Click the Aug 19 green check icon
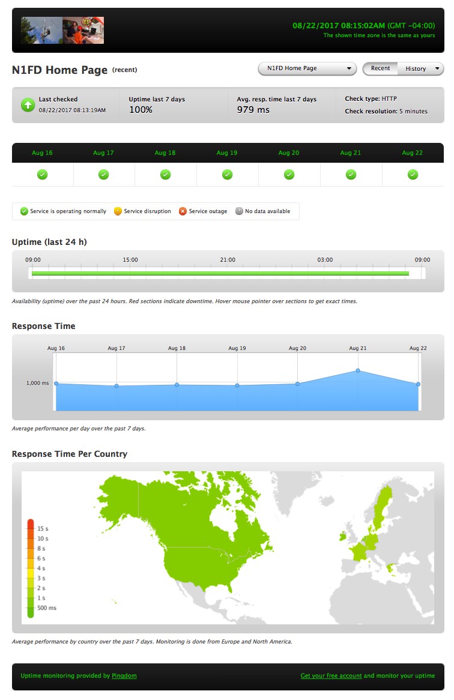 pos(227,175)
